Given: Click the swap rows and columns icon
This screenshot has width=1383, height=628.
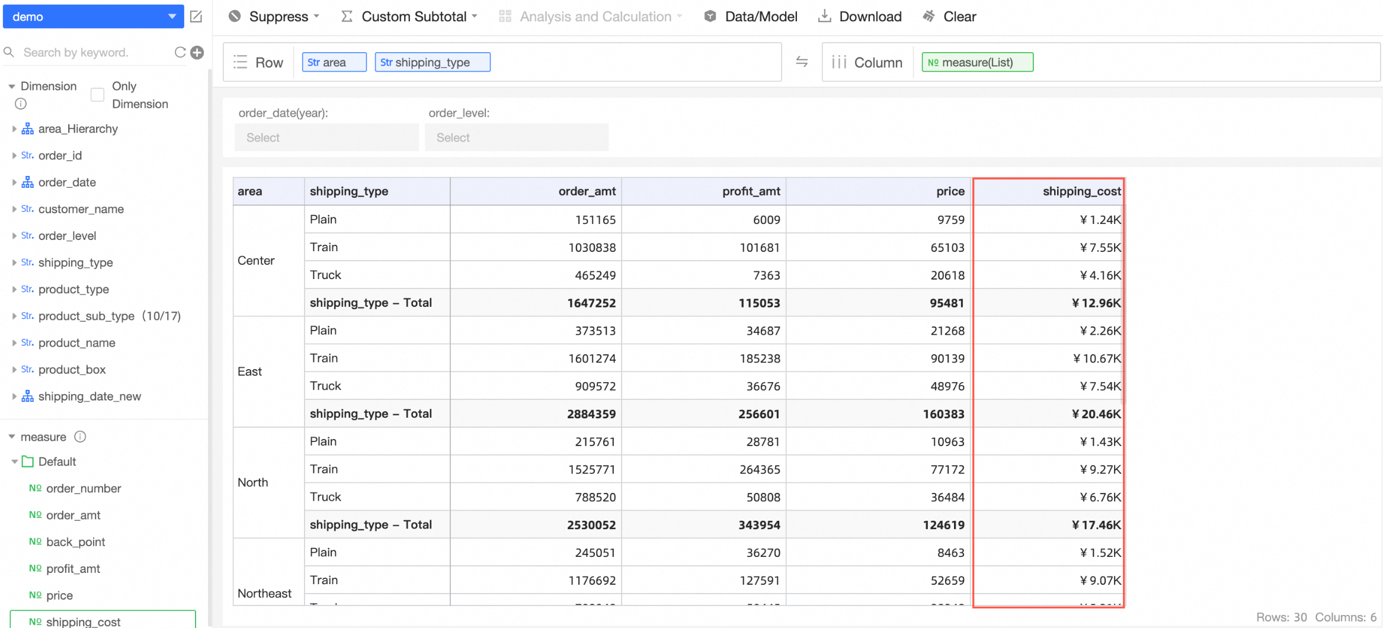Looking at the screenshot, I should [x=802, y=62].
